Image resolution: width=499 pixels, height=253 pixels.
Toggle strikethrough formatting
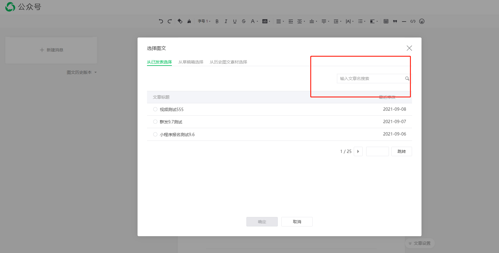pos(244,21)
